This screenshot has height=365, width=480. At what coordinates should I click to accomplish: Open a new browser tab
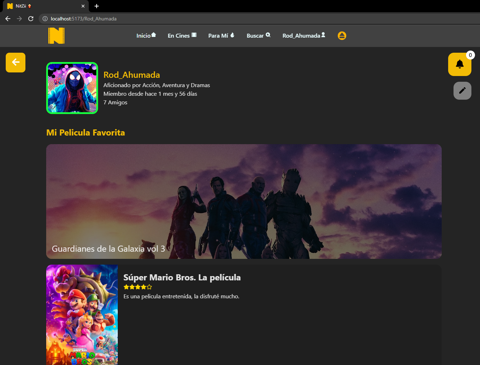[97, 6]
